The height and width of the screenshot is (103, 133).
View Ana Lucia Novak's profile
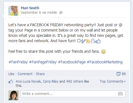pos(28,82)
